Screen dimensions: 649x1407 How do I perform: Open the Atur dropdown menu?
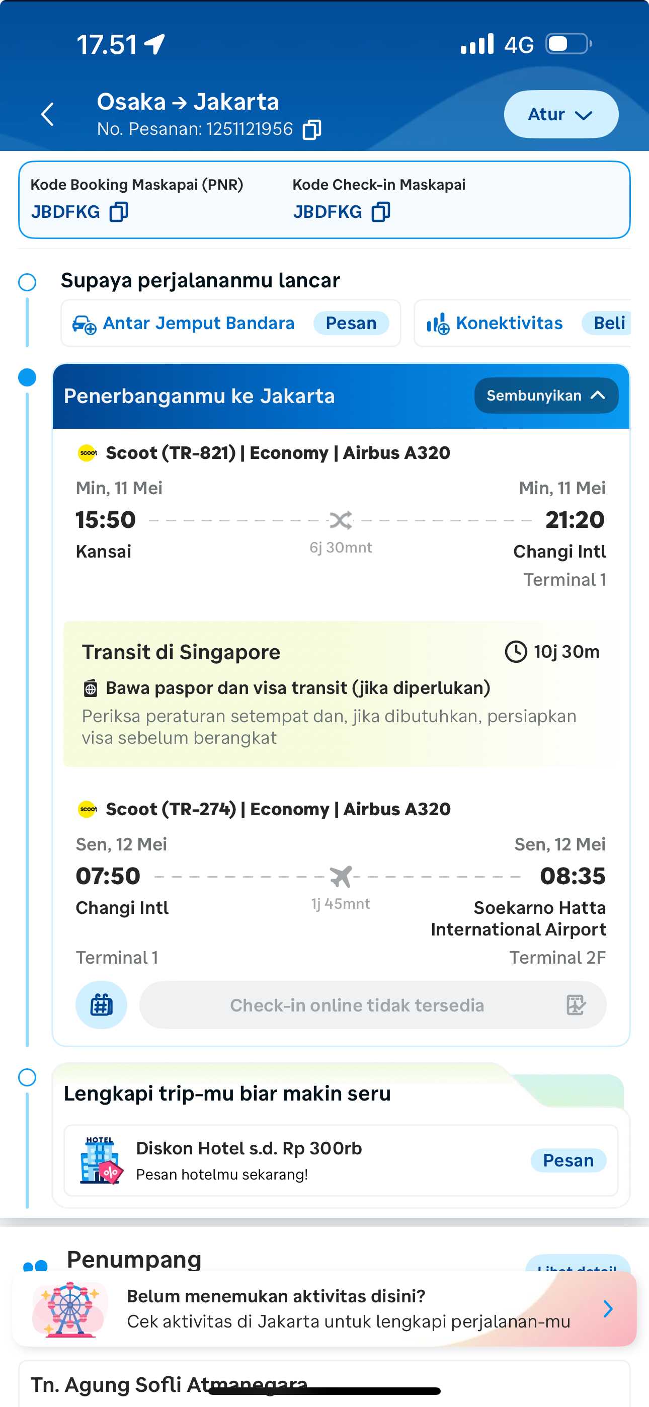pyautogui.click(x=560, y=114)
